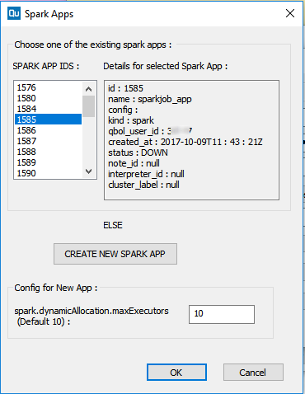Viewport: 305px width, 394px height.
Task: Select Spark app ID 1580
Action: point(48,98)
